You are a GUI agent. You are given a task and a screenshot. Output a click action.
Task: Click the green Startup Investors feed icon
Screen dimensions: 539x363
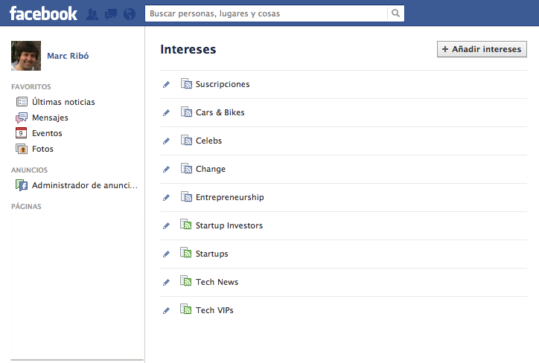[186, 224]
